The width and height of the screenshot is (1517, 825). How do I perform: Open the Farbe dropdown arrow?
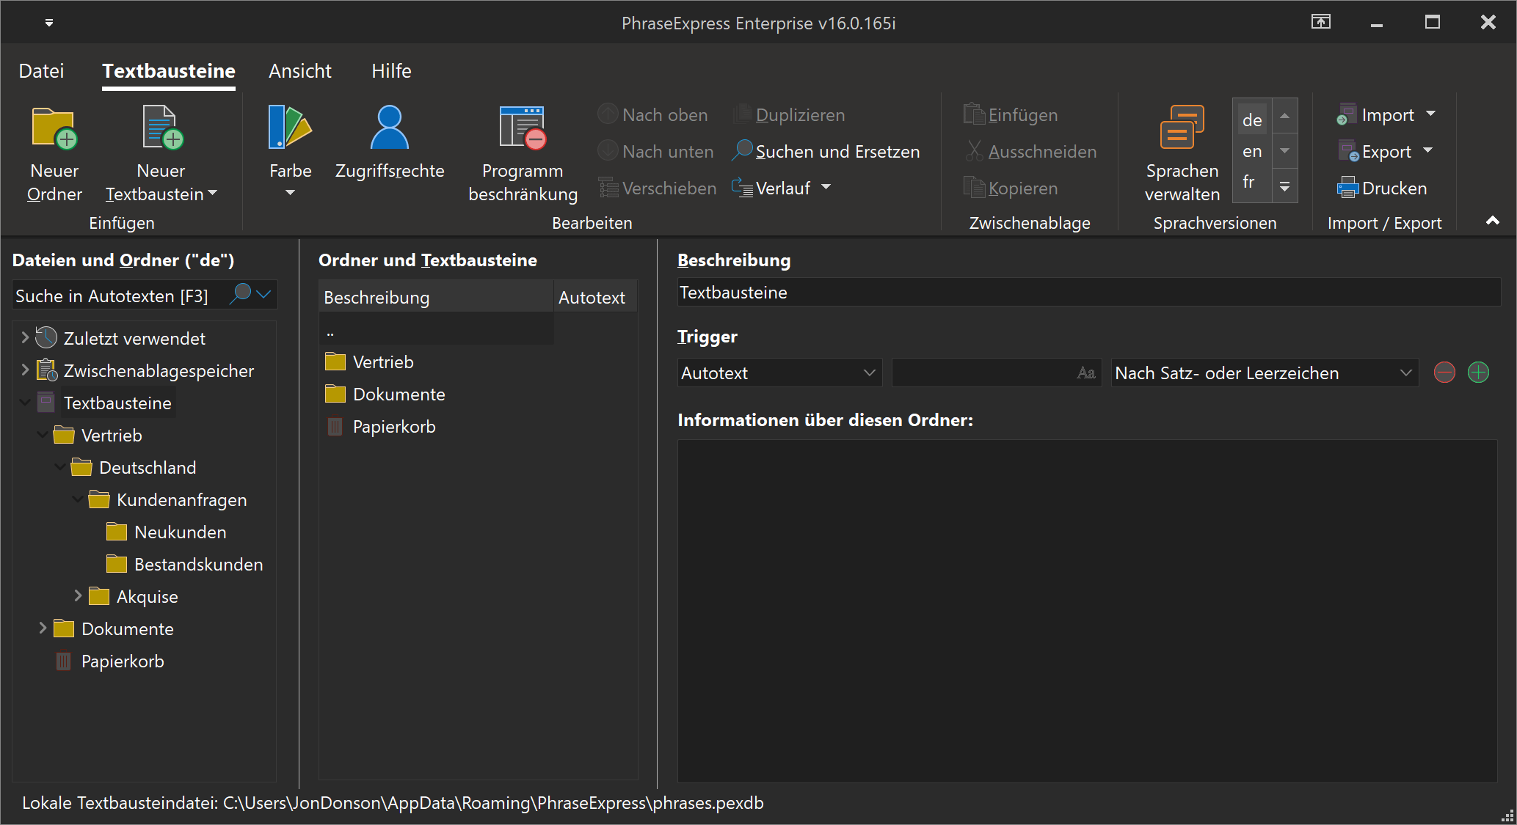click(290, 193)
